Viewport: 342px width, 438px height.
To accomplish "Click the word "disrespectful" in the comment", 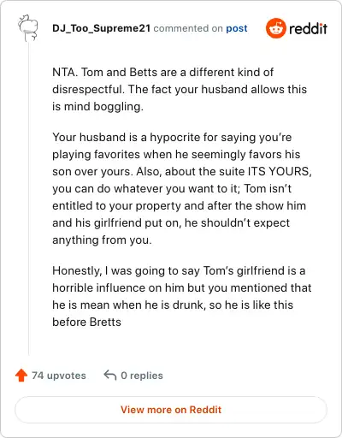I will click(x=87, y=90).
